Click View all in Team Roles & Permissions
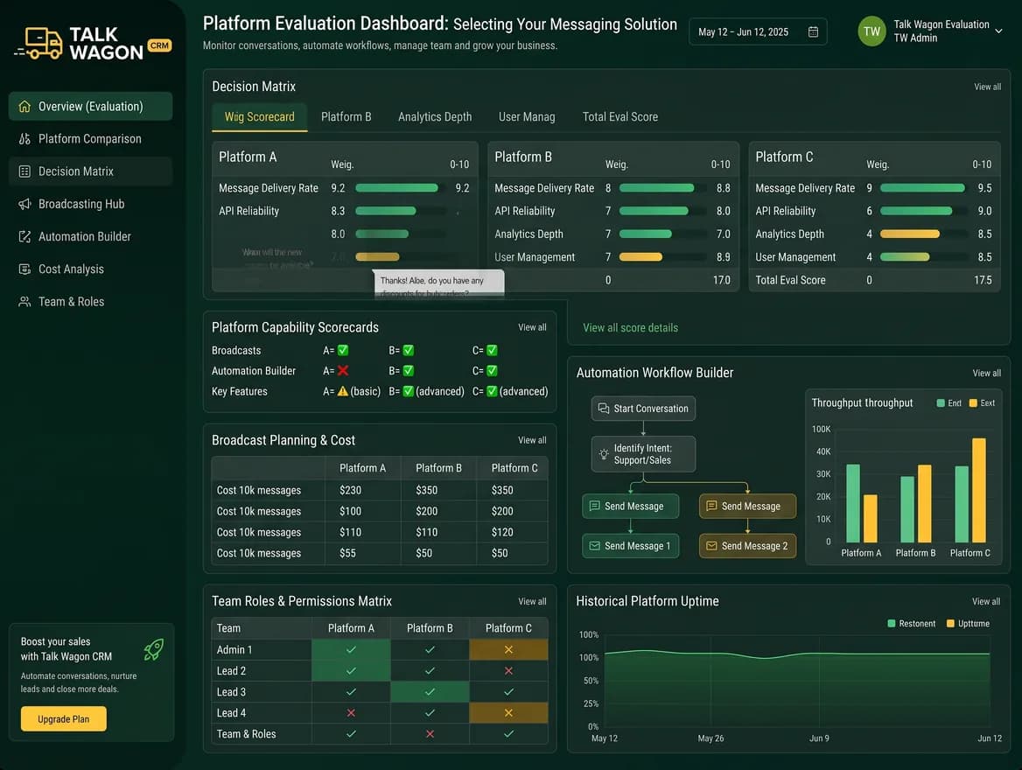This screenshot has height=770, width=1022. (532, 601)
